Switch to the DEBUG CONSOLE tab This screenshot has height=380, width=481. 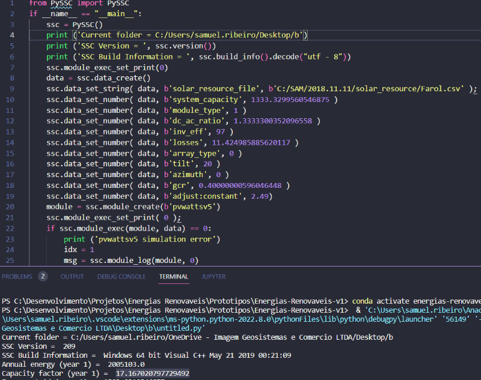pos(121,277)
